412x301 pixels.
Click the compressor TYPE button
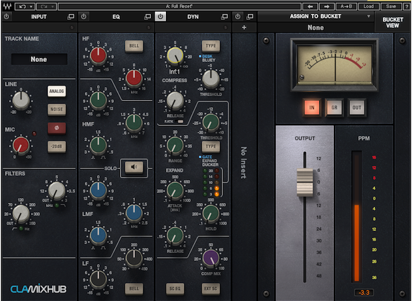coord(211,46)
